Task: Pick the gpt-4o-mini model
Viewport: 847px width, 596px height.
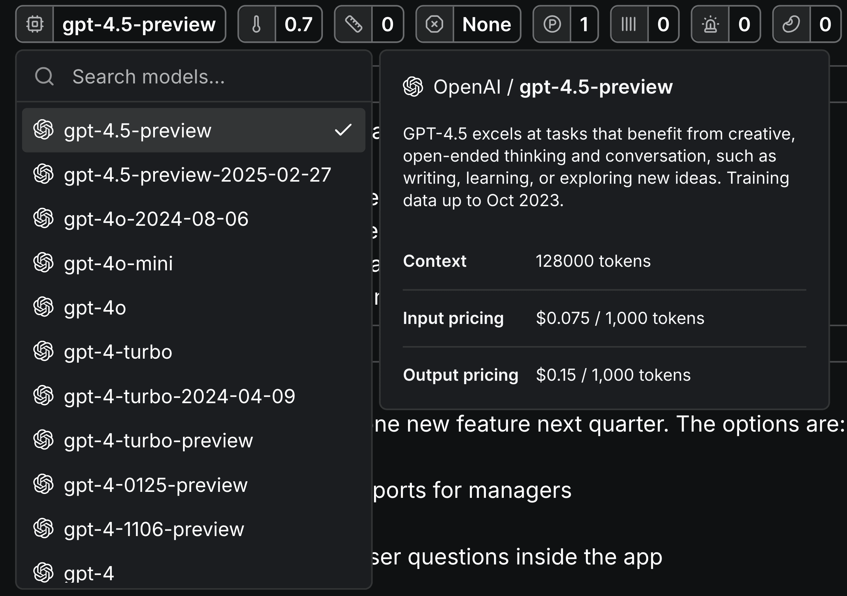Action: [194, 263]
